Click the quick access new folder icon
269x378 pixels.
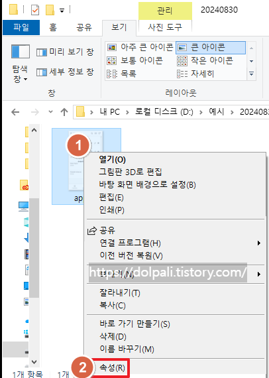click(x=50, y=10)
